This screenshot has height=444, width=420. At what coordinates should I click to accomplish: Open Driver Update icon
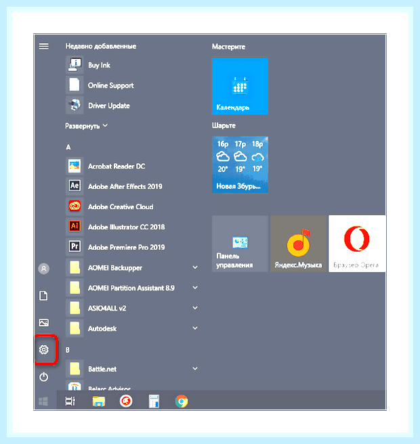coord(75,106)
